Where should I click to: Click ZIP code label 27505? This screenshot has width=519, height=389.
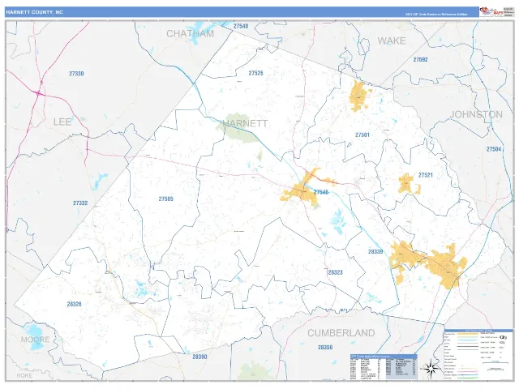click(x=165, y=199)
